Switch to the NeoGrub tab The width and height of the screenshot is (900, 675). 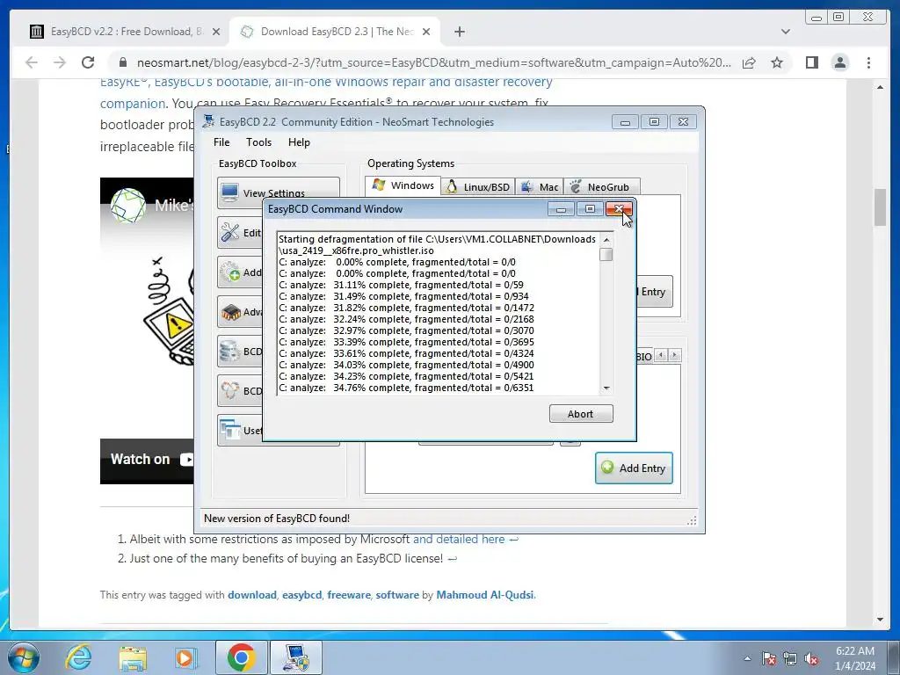[601, 186]
